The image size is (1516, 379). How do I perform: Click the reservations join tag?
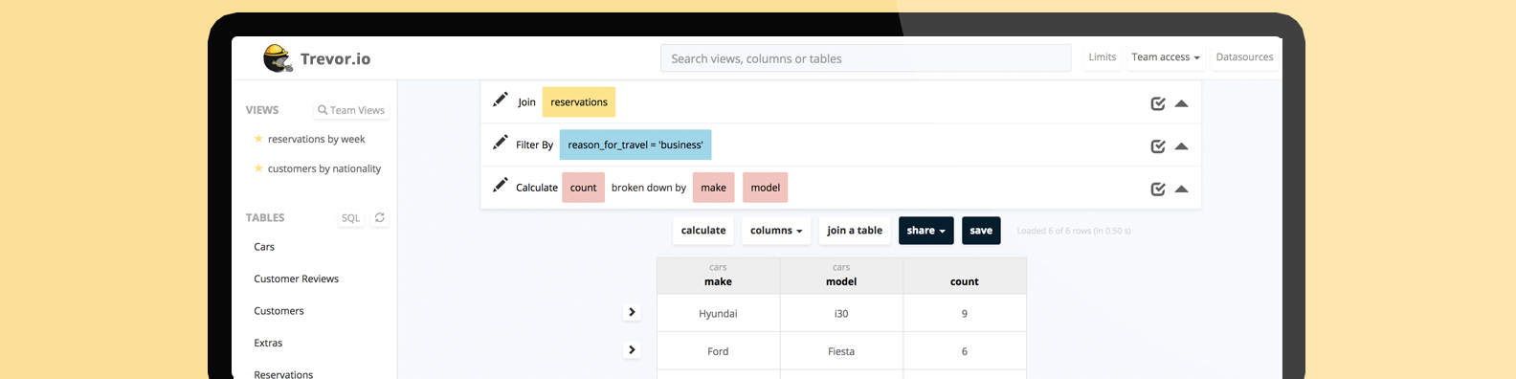tap(579, 102)
